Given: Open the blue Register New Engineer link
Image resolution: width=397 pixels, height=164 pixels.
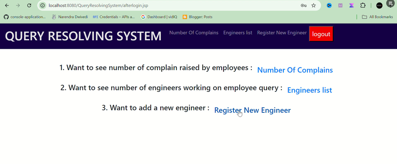Looking at the screenshot, I should pyautogui.click(x=252, y=110).
